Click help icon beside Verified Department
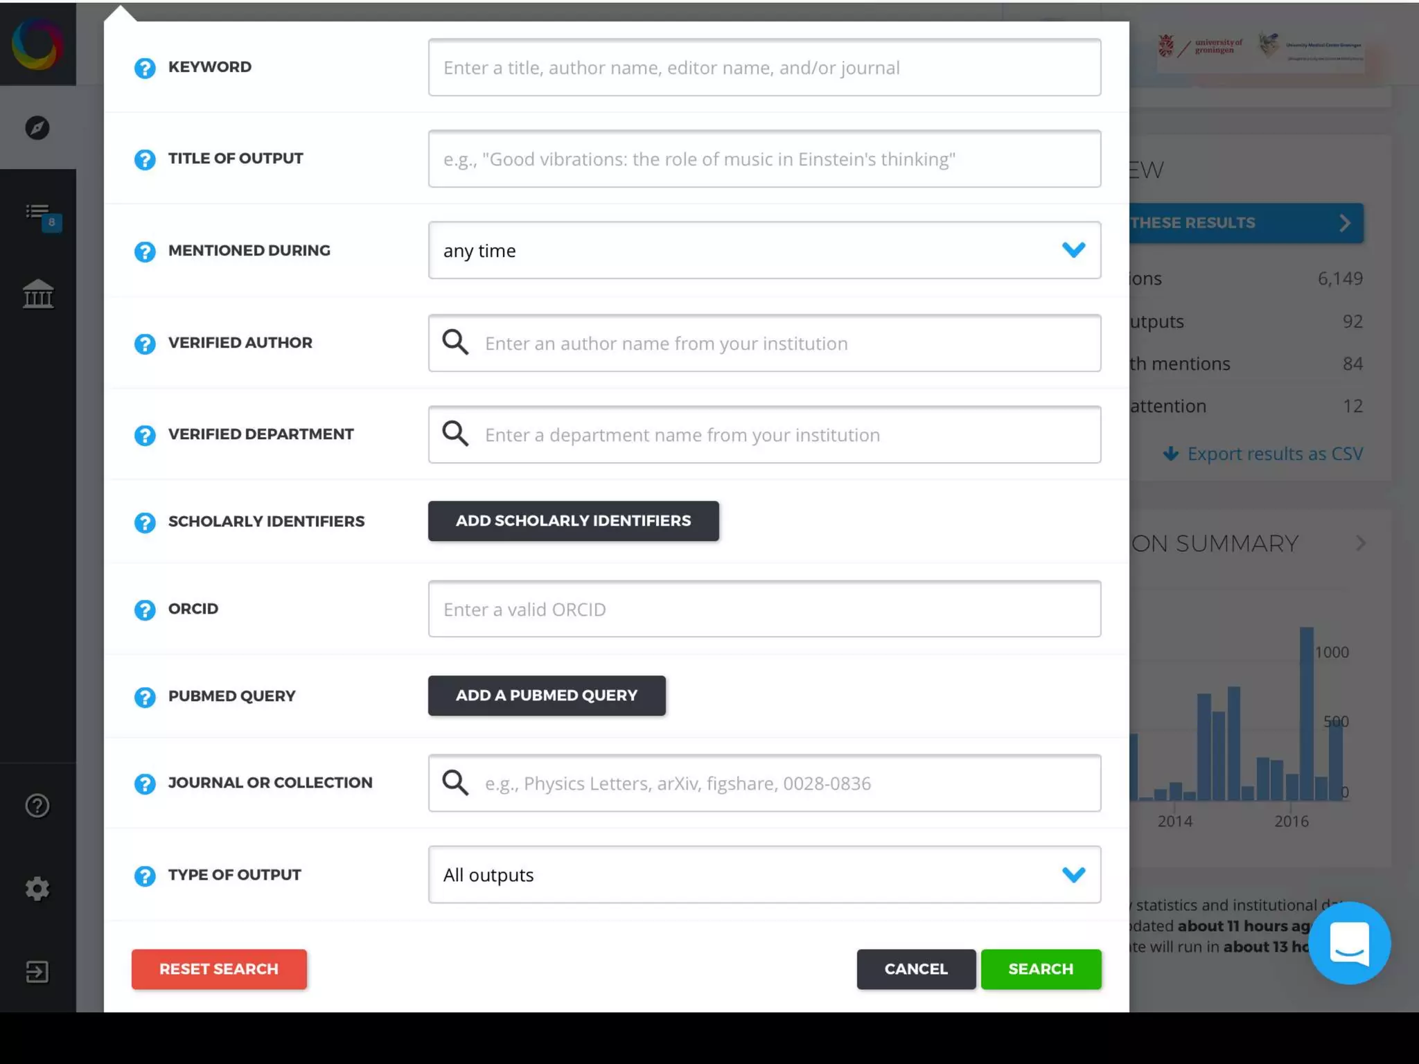1419x1064 pixels. (x=145, y=435)
